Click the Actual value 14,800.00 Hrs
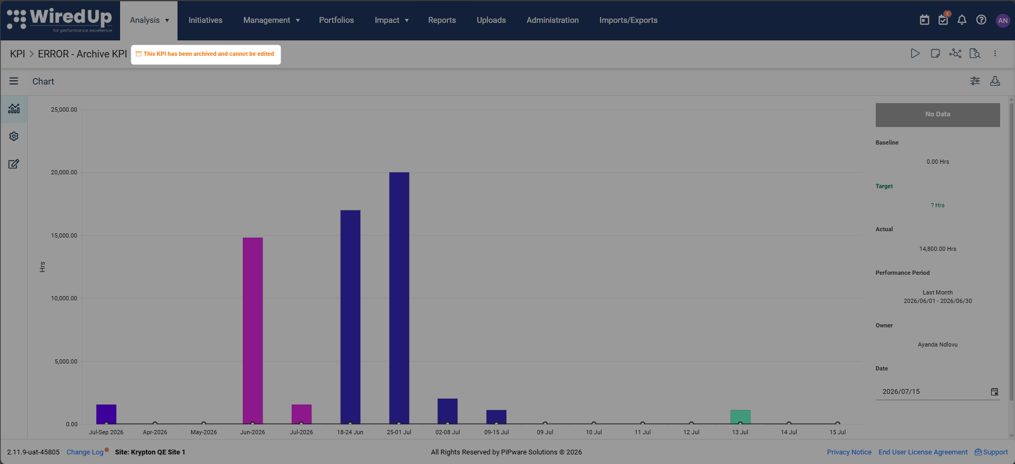1015x464 pixels. [x=938, y=249]
